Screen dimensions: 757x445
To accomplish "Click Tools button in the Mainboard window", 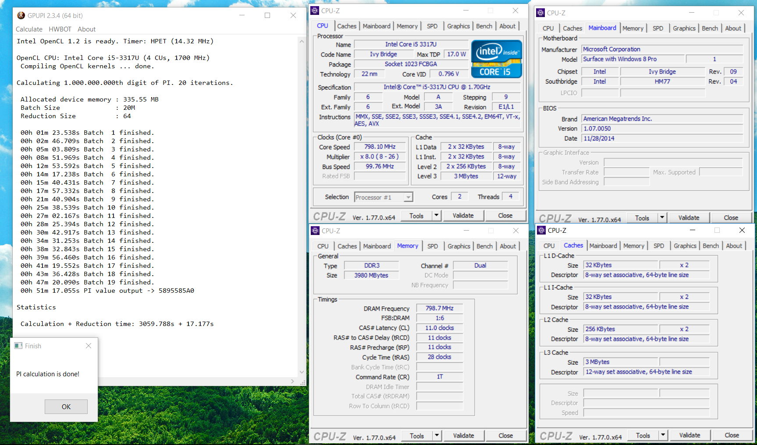I will pyautogui.click(x=642, y=218).
